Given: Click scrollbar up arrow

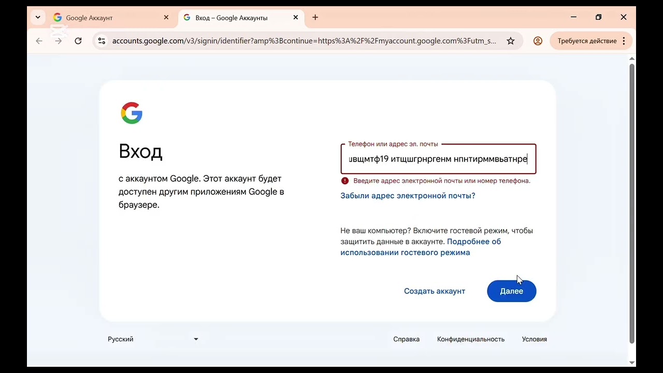Looking at the screenshot, I should pos(632,58).
